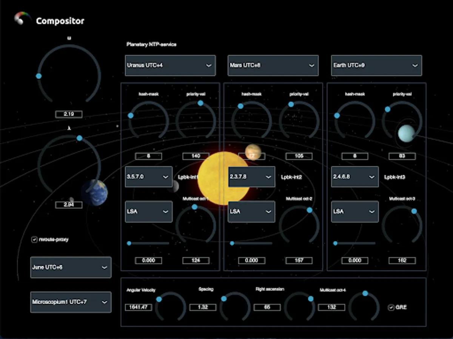Click the Right ascension knob beside the 65 field
Screen dimensions: 453x339
pos(299,307)
